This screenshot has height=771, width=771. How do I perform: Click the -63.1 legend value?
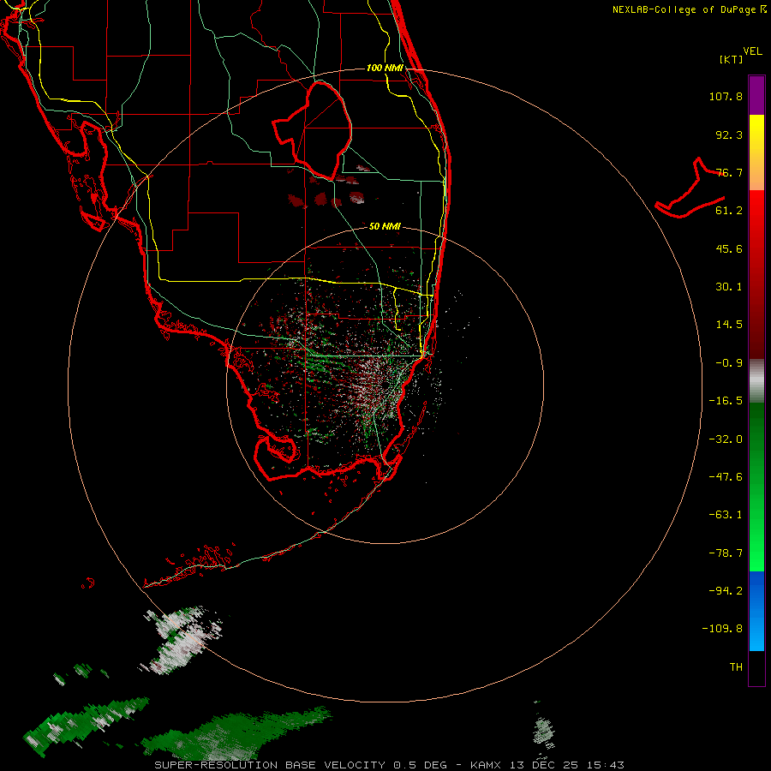click(x=726, y=515)
